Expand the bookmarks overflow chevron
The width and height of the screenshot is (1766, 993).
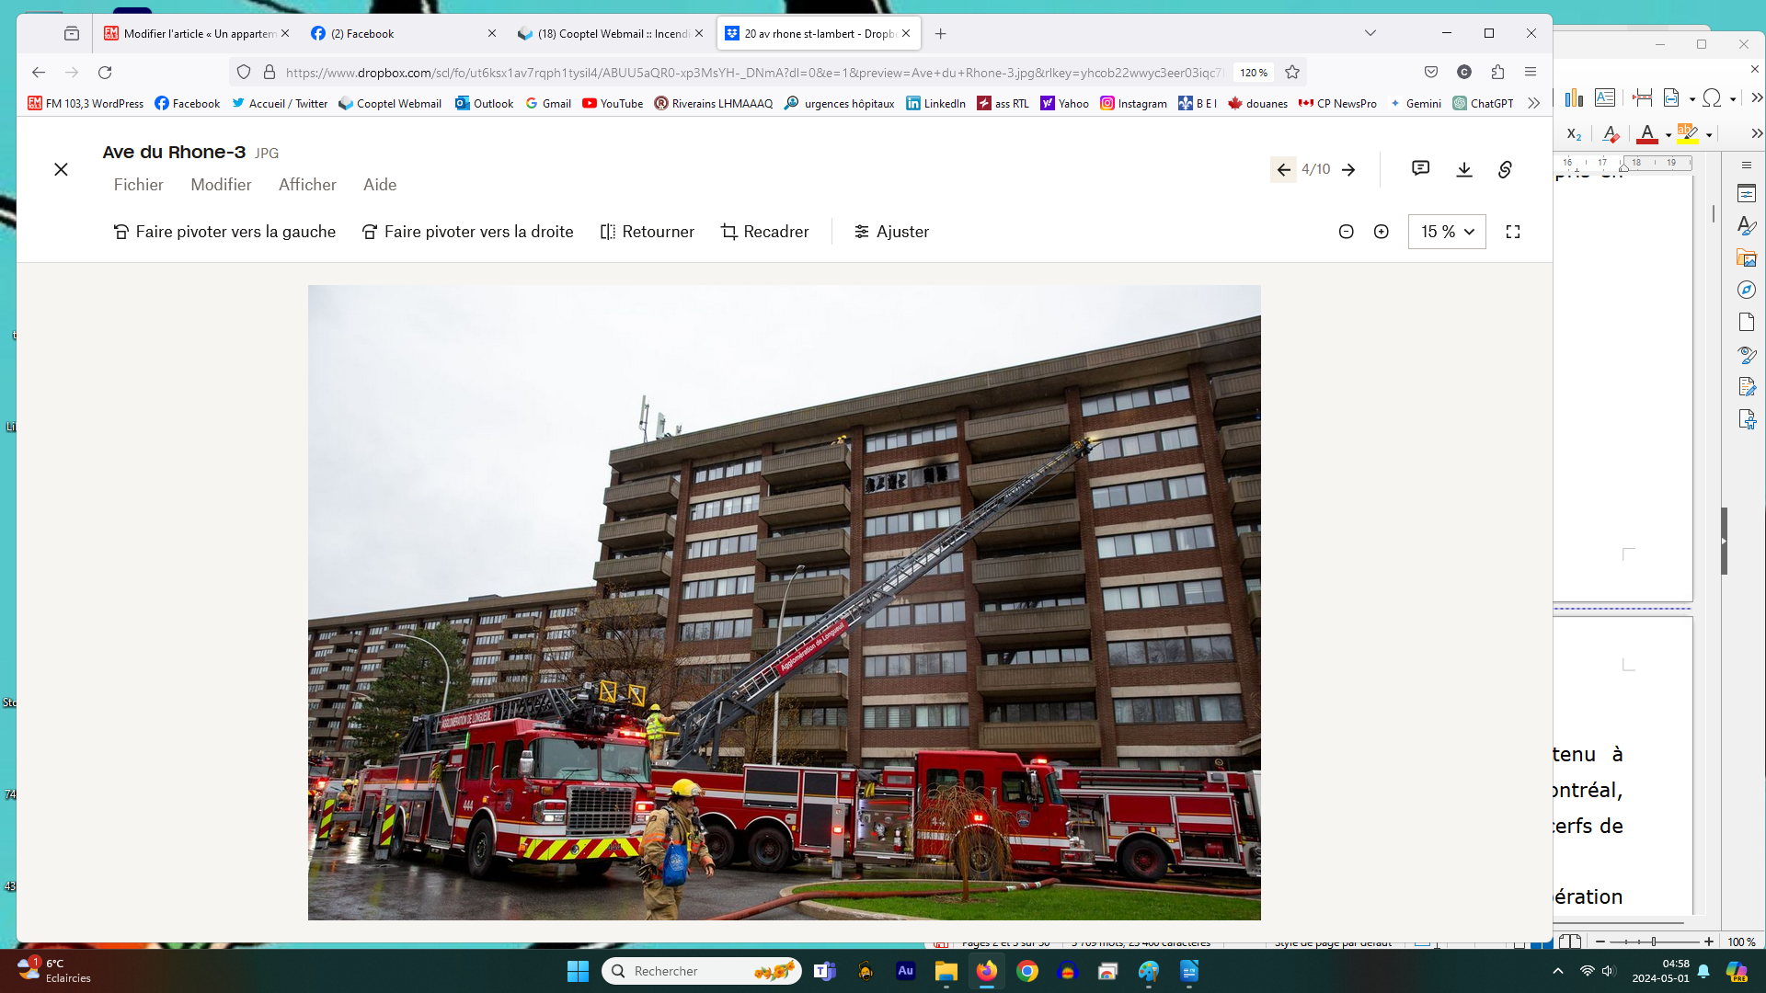click(x=1533, y=104)
